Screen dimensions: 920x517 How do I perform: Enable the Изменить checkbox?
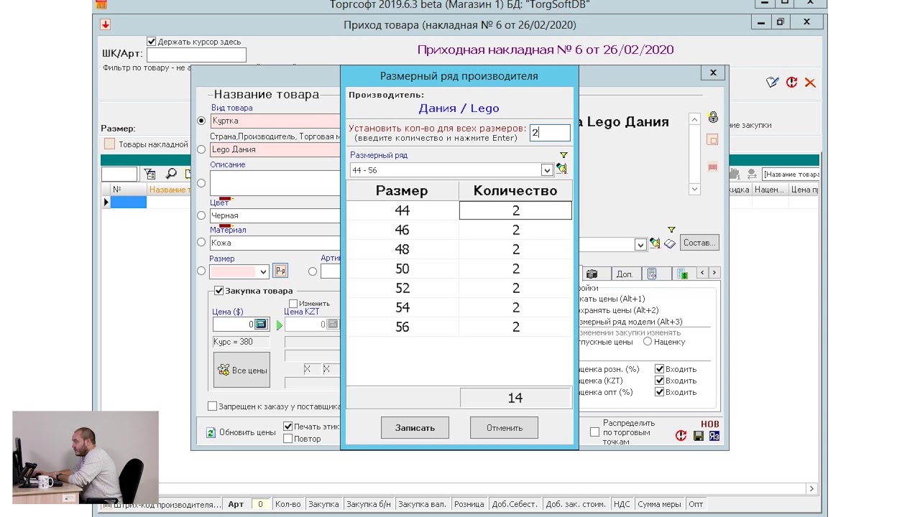point(293,304)
